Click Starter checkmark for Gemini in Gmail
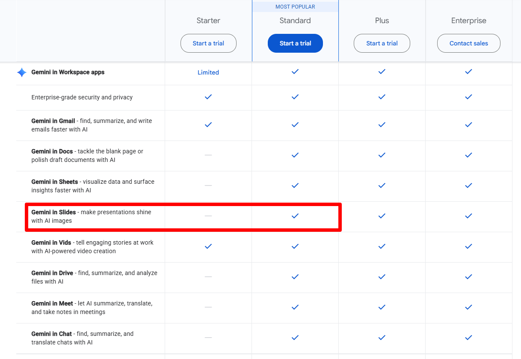The height and width of the screenshot is (359, 521). tap(208, 125)
